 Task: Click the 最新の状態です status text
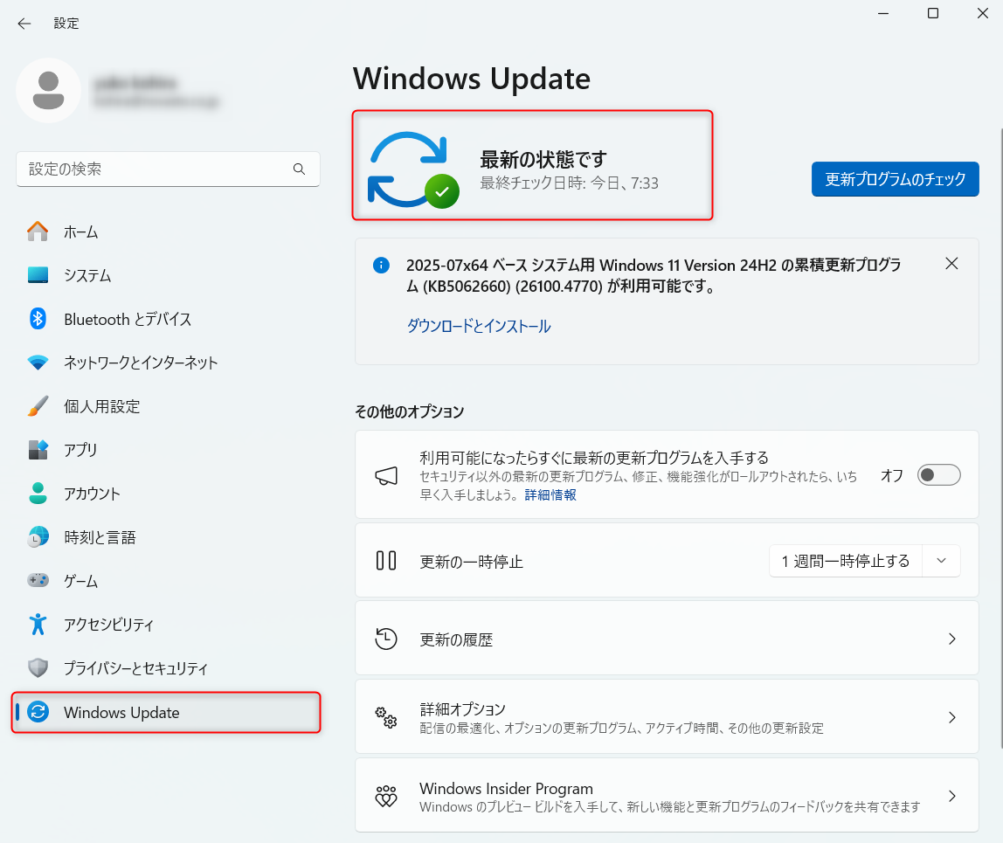543,159
